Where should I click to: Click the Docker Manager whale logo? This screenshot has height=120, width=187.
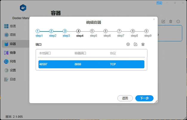23,8
